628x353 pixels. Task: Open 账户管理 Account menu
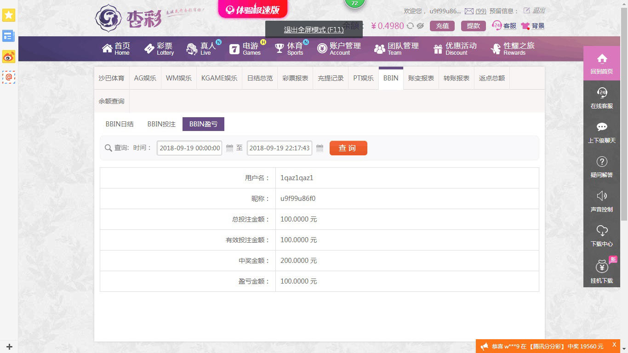339,48
